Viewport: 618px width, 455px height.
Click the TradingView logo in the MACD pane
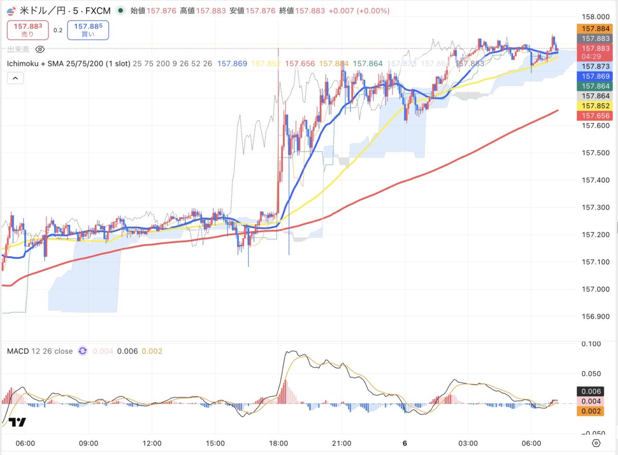click(x=18, y=422)
